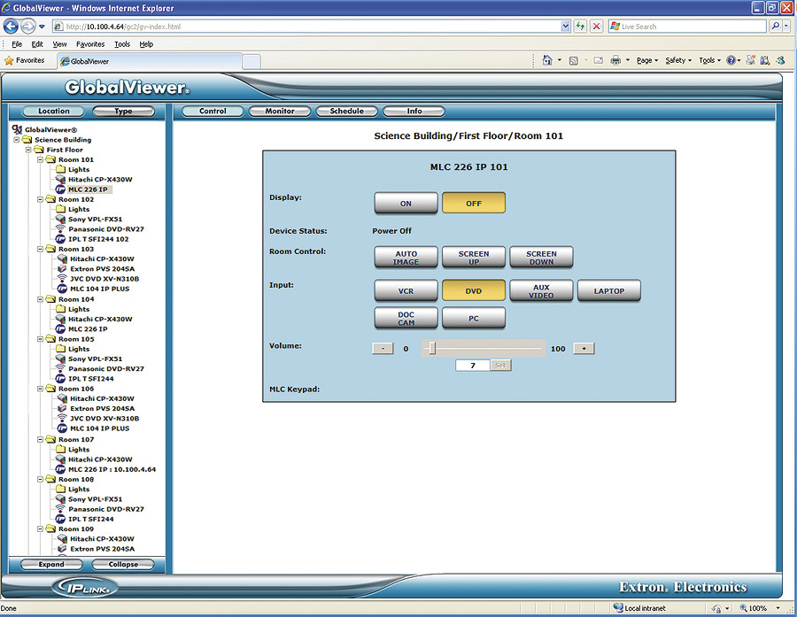Click the Favorites star icon
This screenshot has height=617, width=797.
pyautogui.click(x=9, y=60)
